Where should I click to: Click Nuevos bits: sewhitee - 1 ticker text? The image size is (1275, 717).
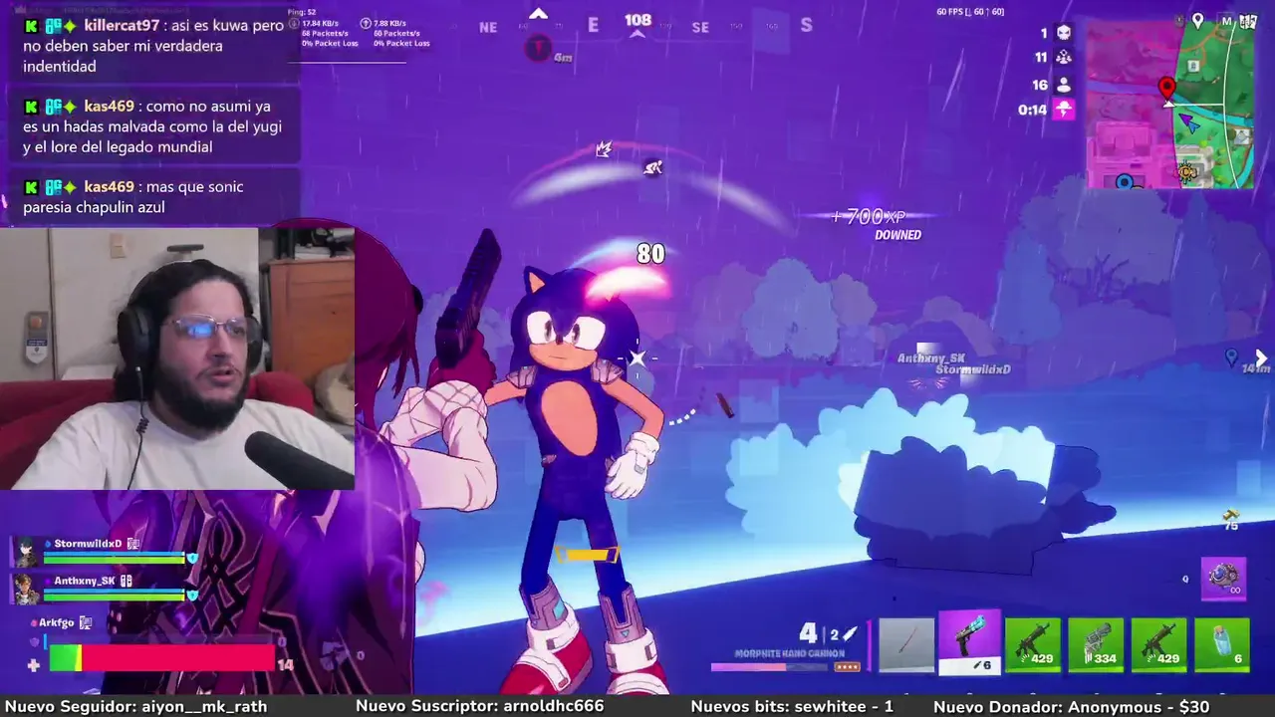(x=792, y=706)
